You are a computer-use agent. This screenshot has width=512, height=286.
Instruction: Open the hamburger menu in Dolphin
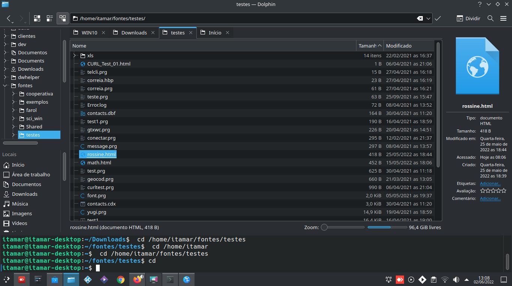click(x=503, y=18)
